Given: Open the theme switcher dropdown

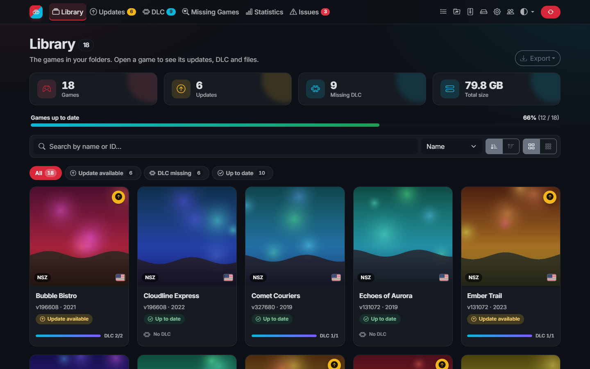Looking at the screenshot, I should (527, 12).
